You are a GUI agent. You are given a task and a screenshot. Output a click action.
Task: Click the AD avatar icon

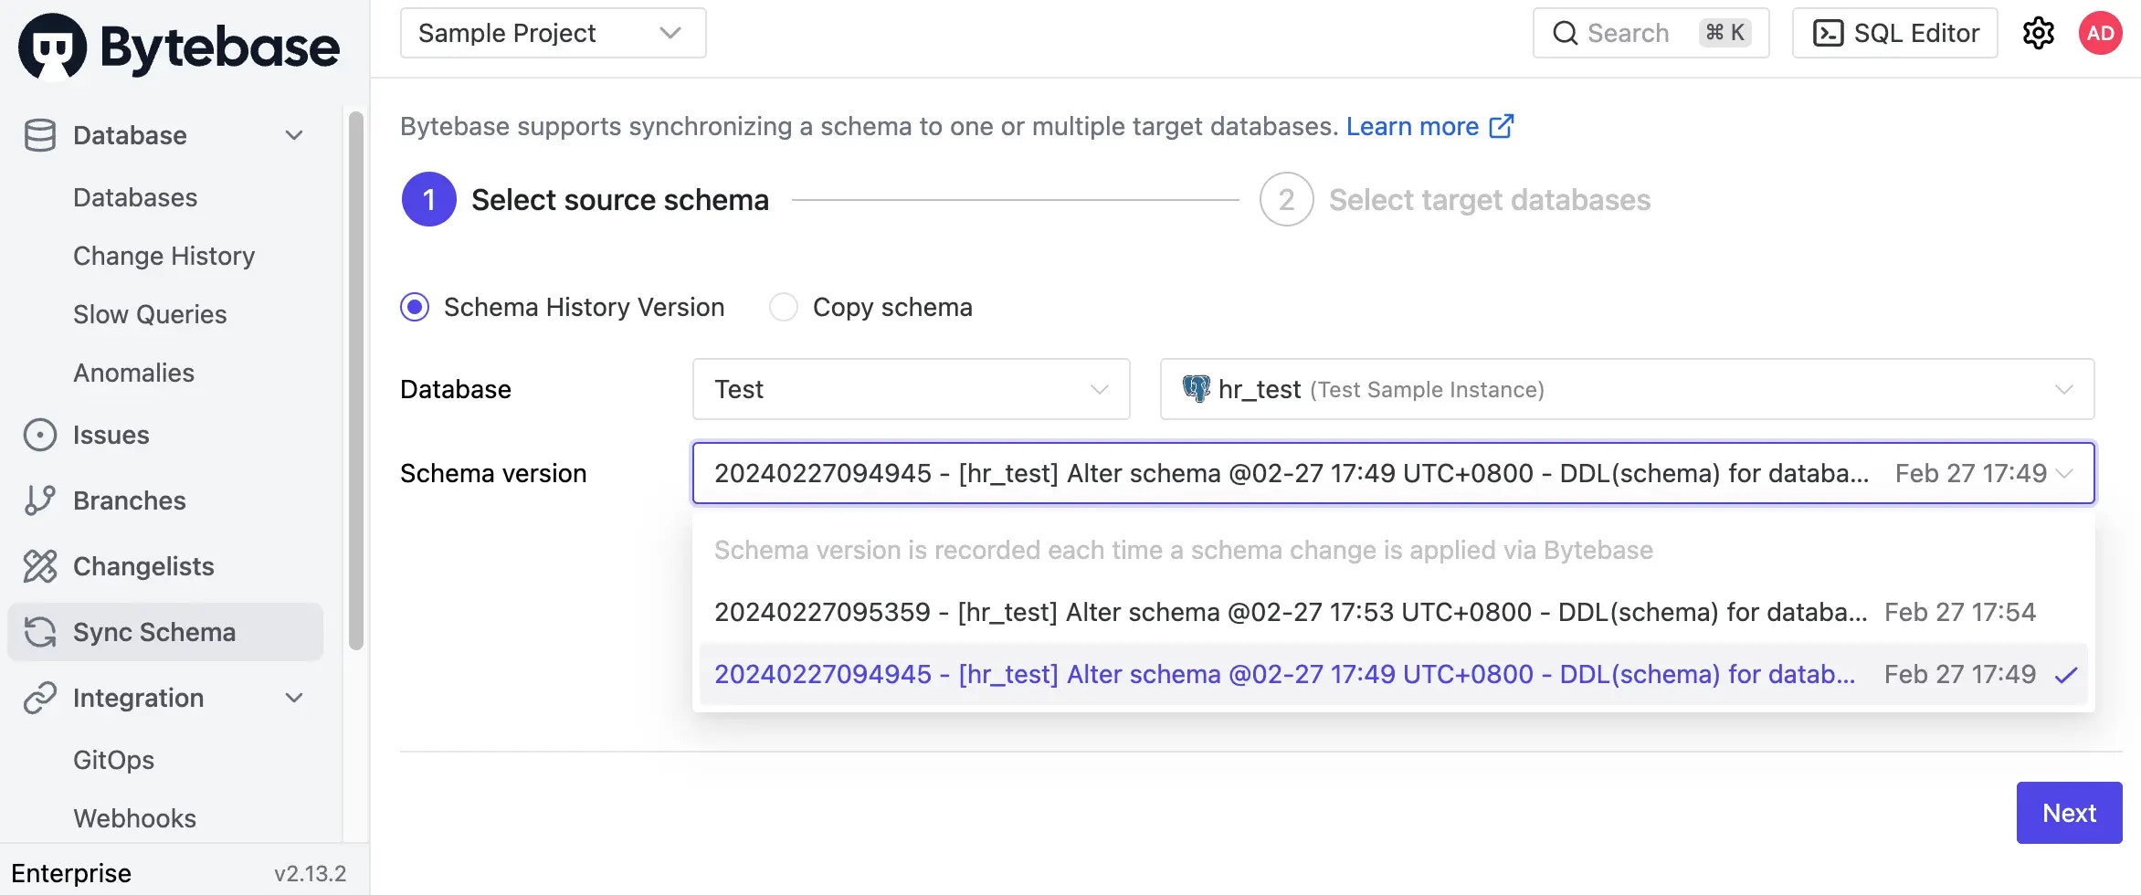point(2100,33)
